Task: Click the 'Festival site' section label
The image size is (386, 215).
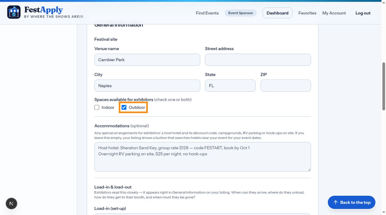Action: pyautogui.click(x=106, y=39)
